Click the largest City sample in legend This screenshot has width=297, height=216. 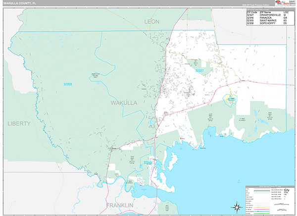point(287,190)
